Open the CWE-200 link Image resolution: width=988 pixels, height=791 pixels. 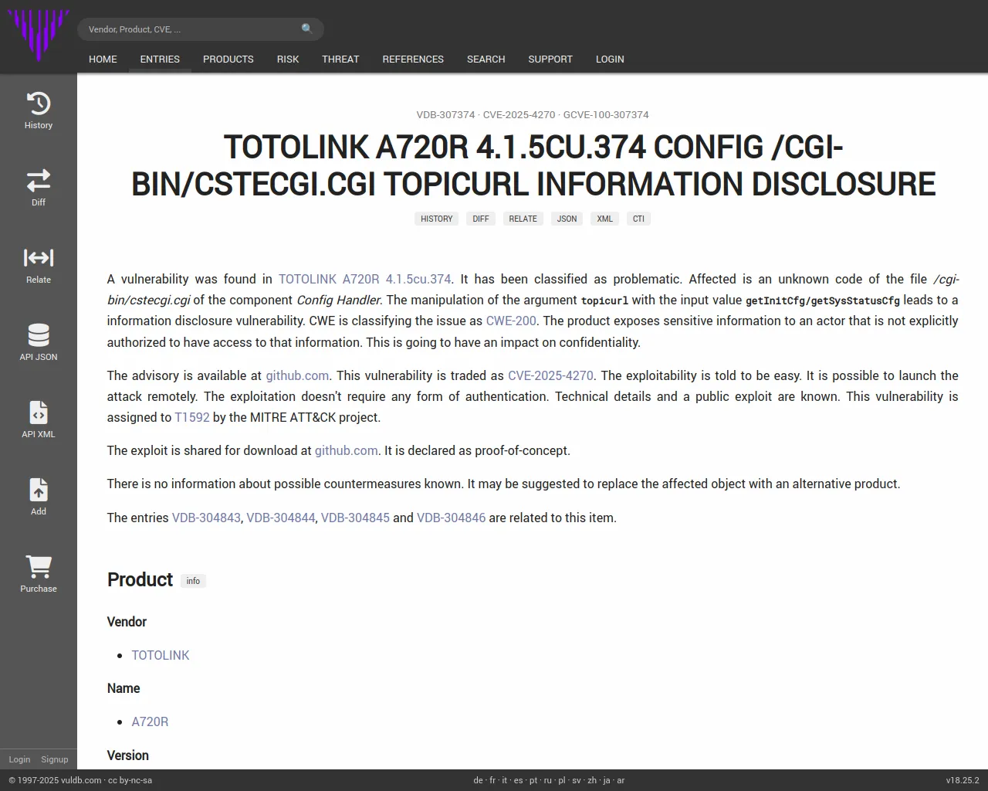511,321
